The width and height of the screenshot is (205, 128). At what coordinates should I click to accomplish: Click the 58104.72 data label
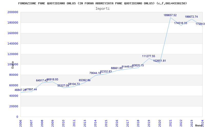coord(74,84)
